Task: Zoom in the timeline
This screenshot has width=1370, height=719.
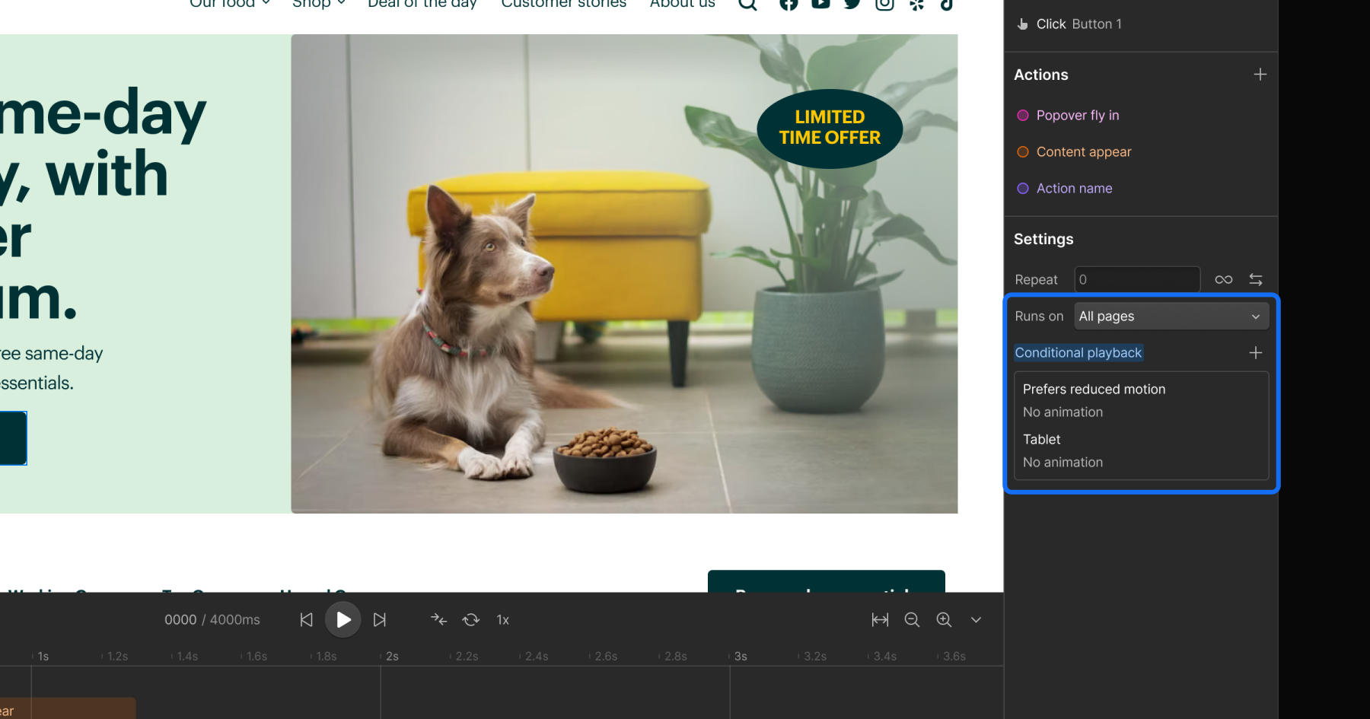Action: coord(944,620)
